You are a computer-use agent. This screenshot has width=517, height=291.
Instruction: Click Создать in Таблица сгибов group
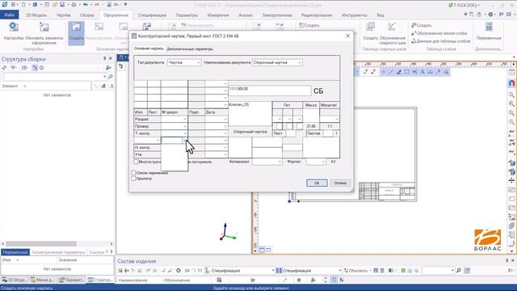click(422, 25)
